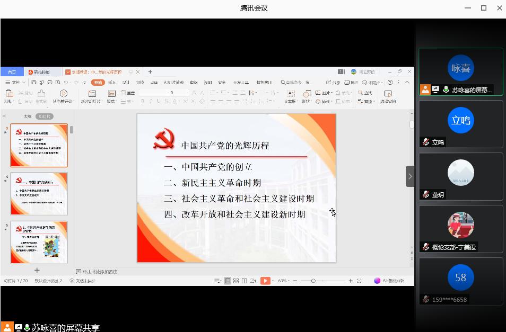This screenshot has height=332, width=506.
Task: Insert a Text Box from the ribbon
Action: [291, 94]
